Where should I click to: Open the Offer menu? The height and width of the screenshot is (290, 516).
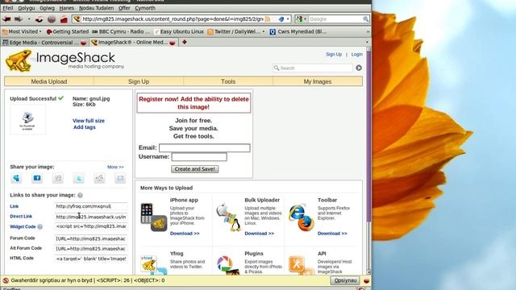tap(124, 8)
